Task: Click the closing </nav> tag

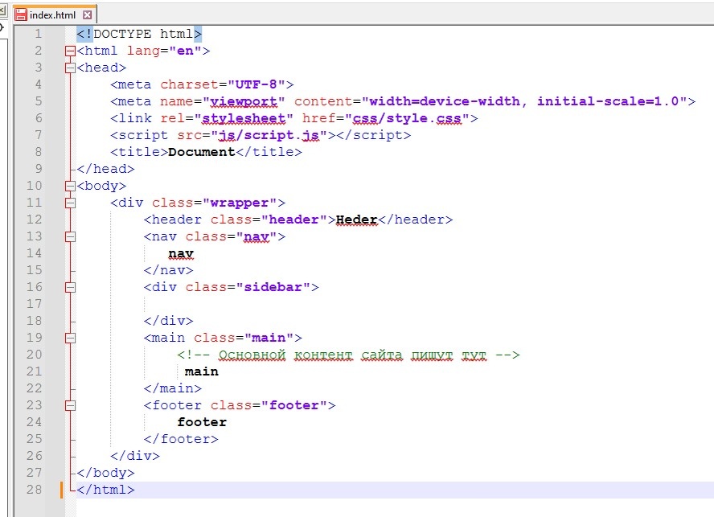Action: [x=169, y=270]
